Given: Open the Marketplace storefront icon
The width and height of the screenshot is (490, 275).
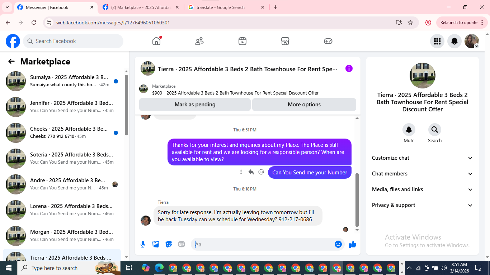Looking at the screenshot, I should [x=285, y=41].
